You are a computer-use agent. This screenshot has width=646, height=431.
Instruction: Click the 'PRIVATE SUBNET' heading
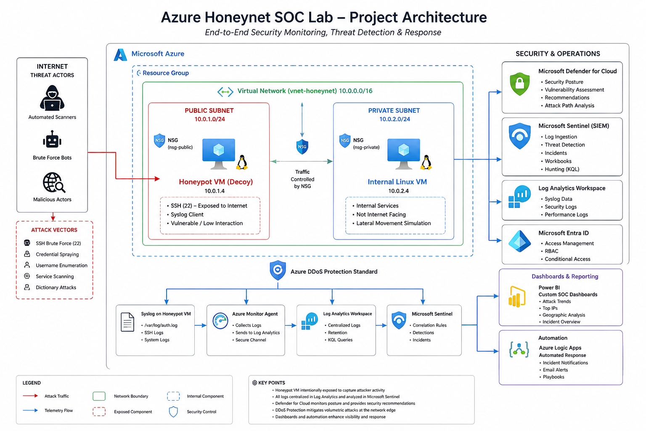point(394,110)
